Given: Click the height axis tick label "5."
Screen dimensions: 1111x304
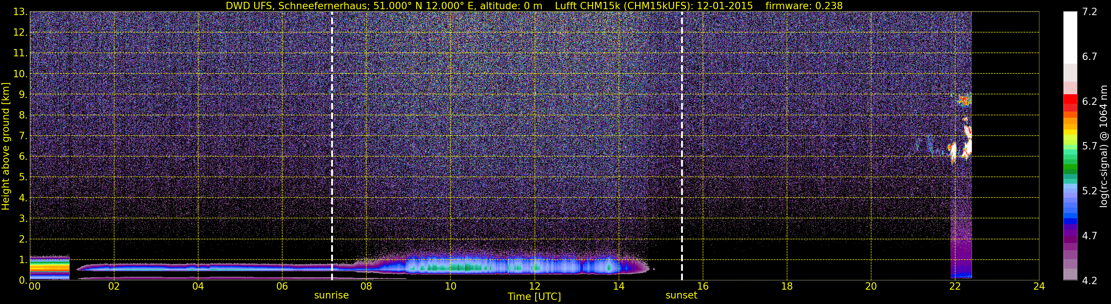Looking at the screenshot, I should pyautogui.click(x=23, y=177).
